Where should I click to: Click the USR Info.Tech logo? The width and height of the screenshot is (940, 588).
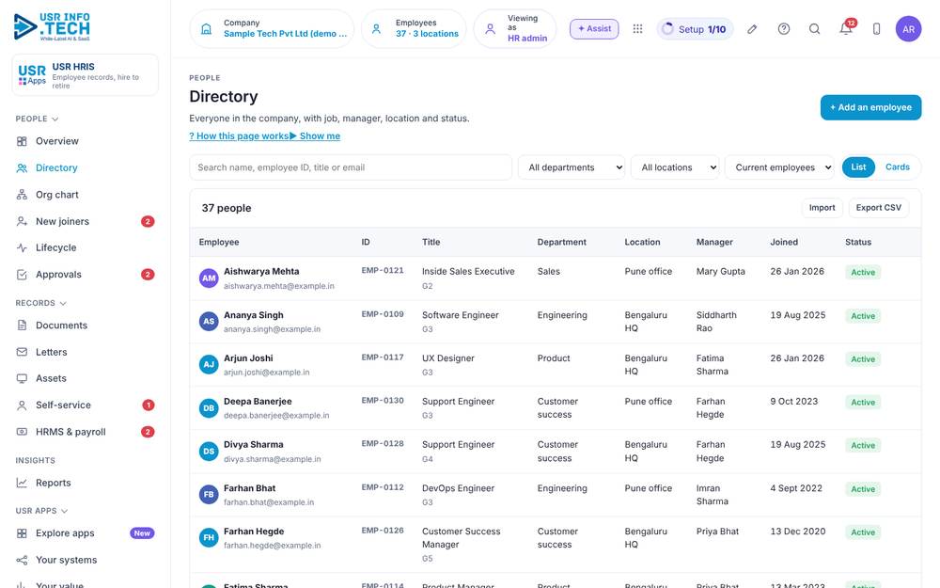[52, 26]
